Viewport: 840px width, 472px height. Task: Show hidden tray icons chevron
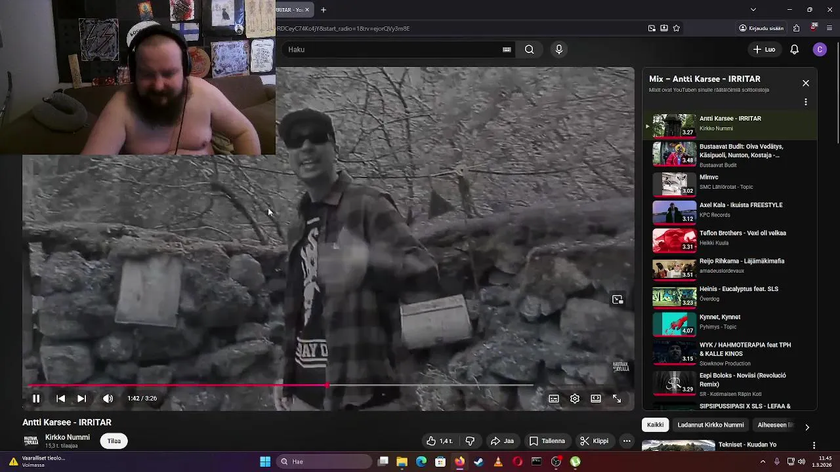coord(763,462)
